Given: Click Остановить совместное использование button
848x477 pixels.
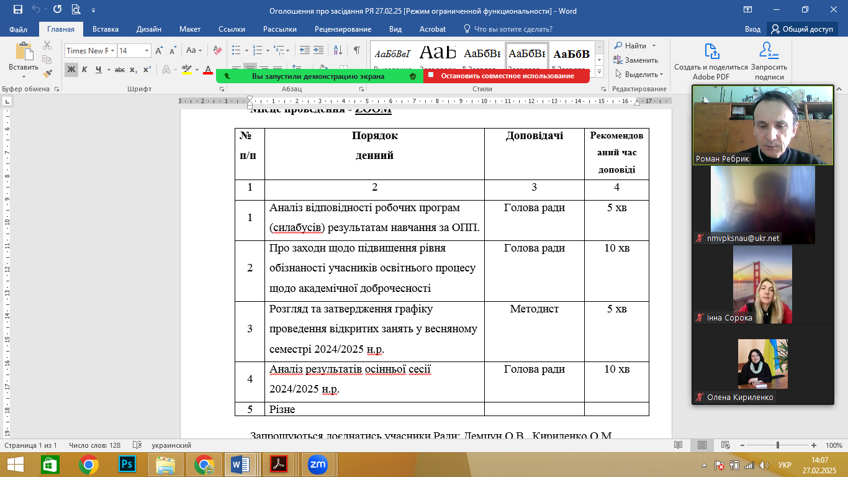Looking at the screenshot, I should (507, 76).
